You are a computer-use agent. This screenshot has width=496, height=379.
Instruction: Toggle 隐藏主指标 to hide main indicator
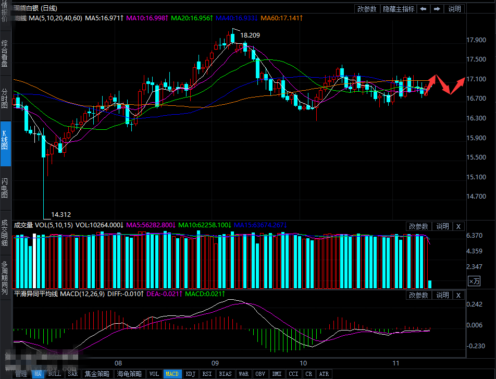tap(399, 9)
